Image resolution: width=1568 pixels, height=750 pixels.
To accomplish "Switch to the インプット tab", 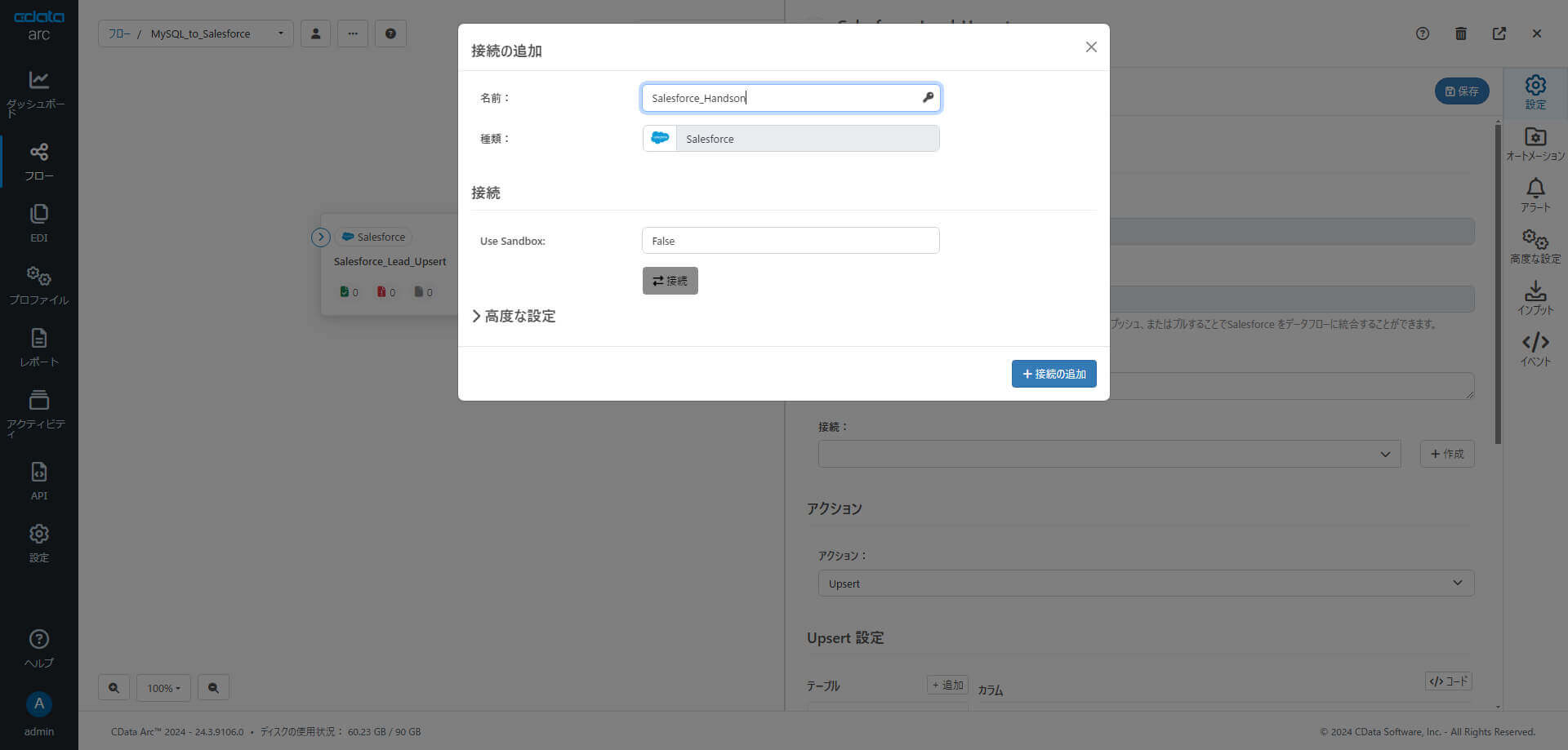I will 1535,298.
